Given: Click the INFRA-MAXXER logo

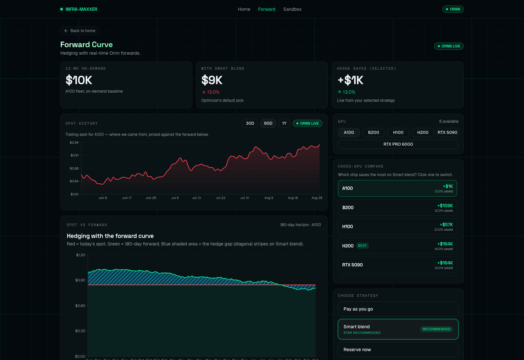Looking at the screenshot, I should [x=79, y=9].
